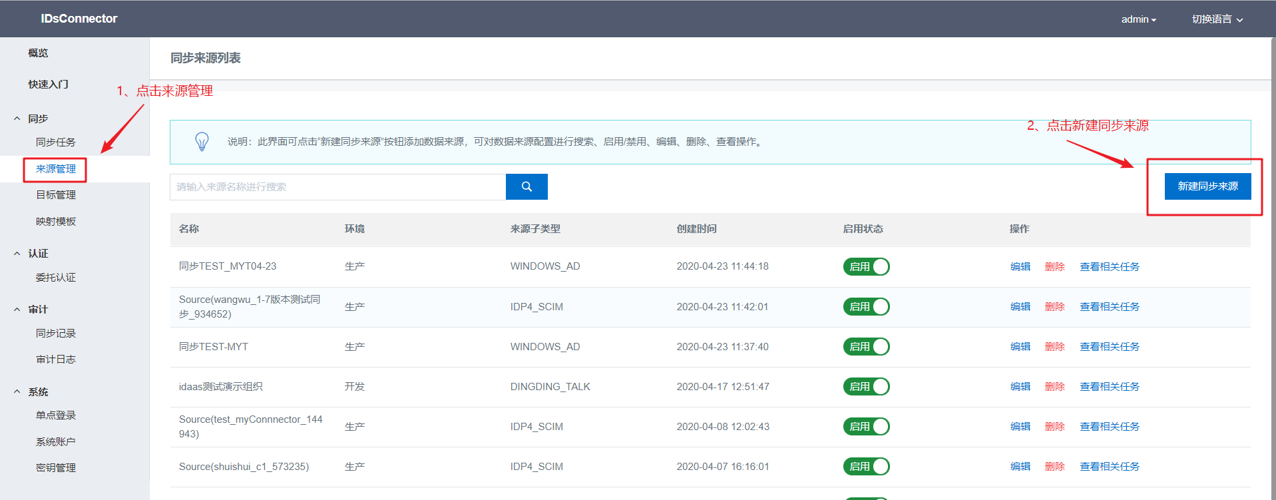The width and height of the screenshot is (1276, 500).
Task: Click the 新建同步来源 button
Action: click(x=1207, y=186)
